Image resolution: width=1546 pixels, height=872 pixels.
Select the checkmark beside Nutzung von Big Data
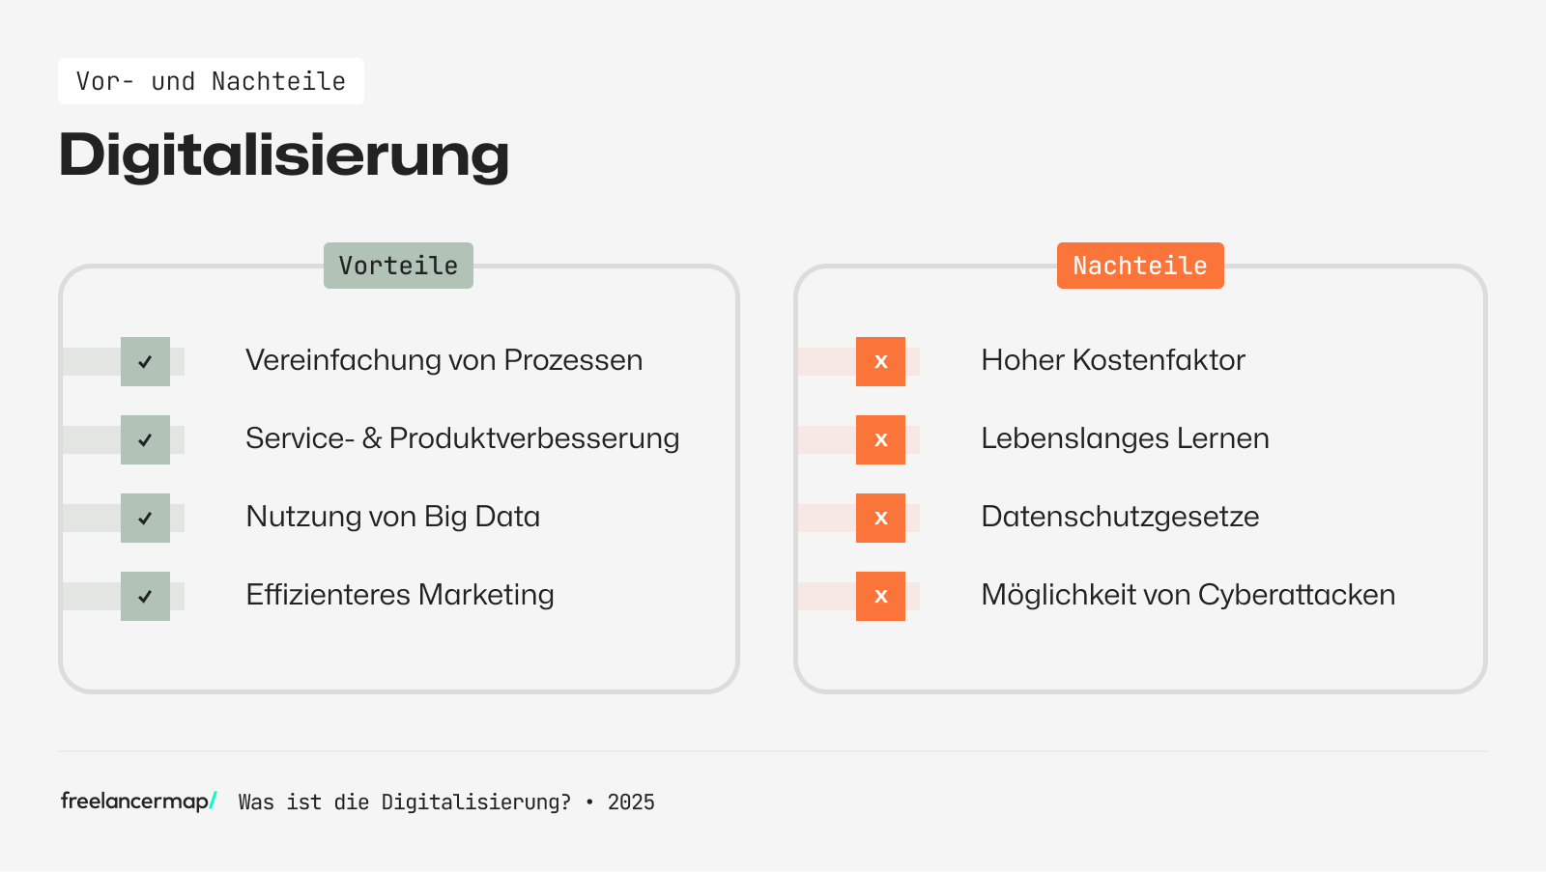pos(145,518)
